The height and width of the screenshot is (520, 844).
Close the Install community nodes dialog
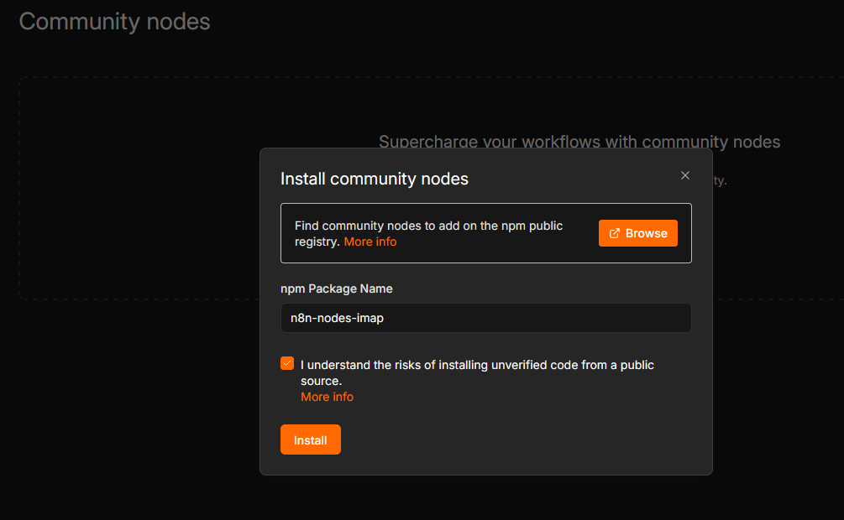point(684,175)
